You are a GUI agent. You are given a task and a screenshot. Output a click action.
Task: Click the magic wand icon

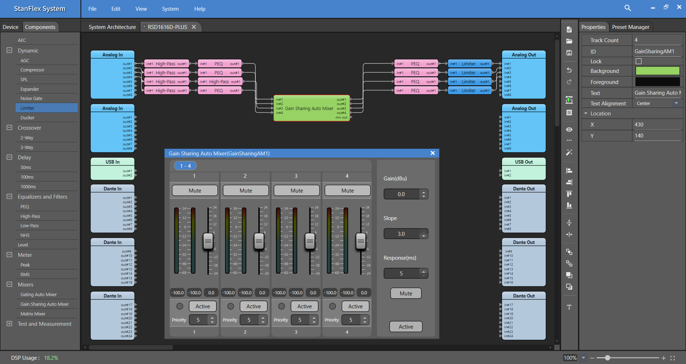tap(569, 153)
